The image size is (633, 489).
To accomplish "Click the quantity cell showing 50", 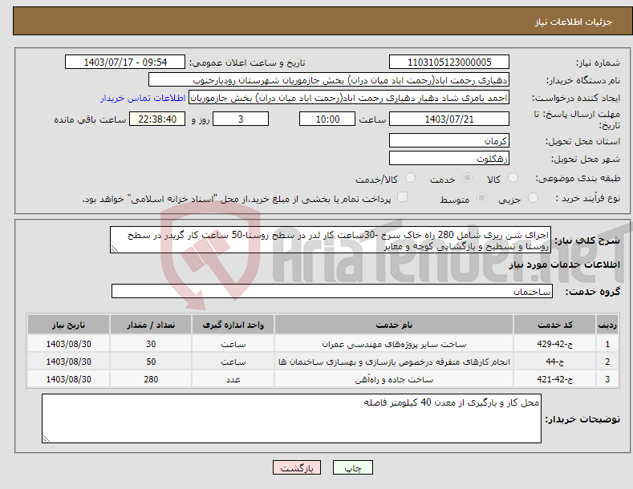I will (151, 362).
